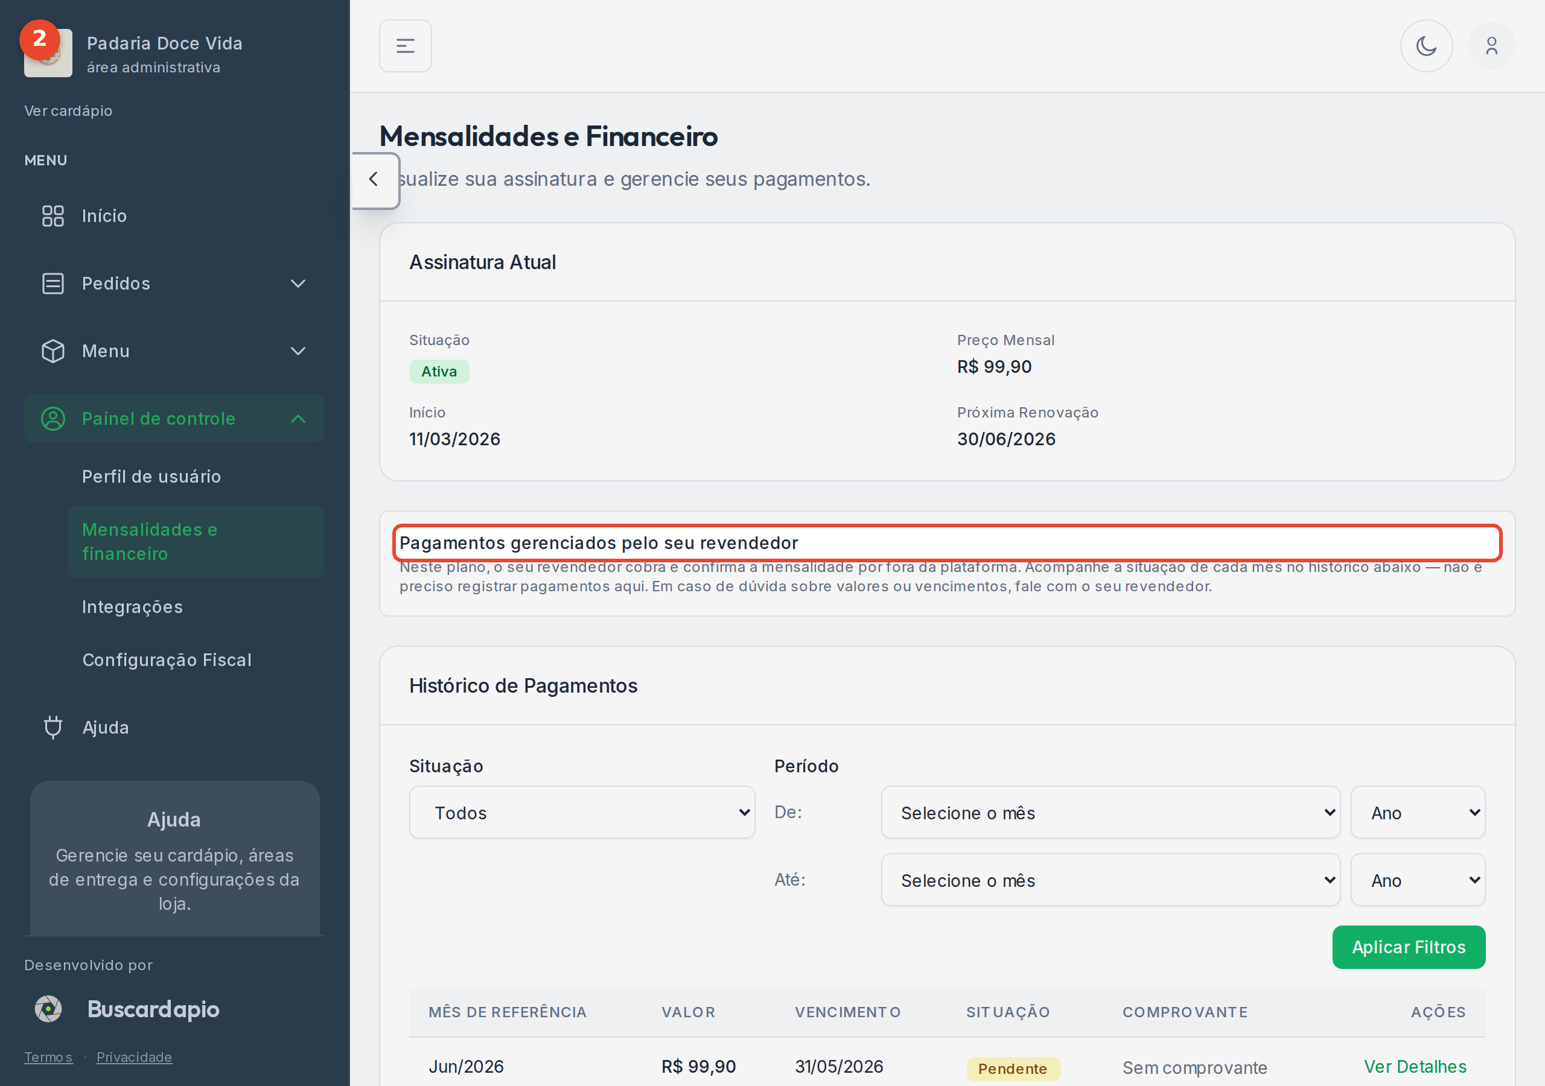Expand the Menu submenu chevron
Image resolution: width=1545 pixels, height=1086 pixels.
[x=298, y=351]
